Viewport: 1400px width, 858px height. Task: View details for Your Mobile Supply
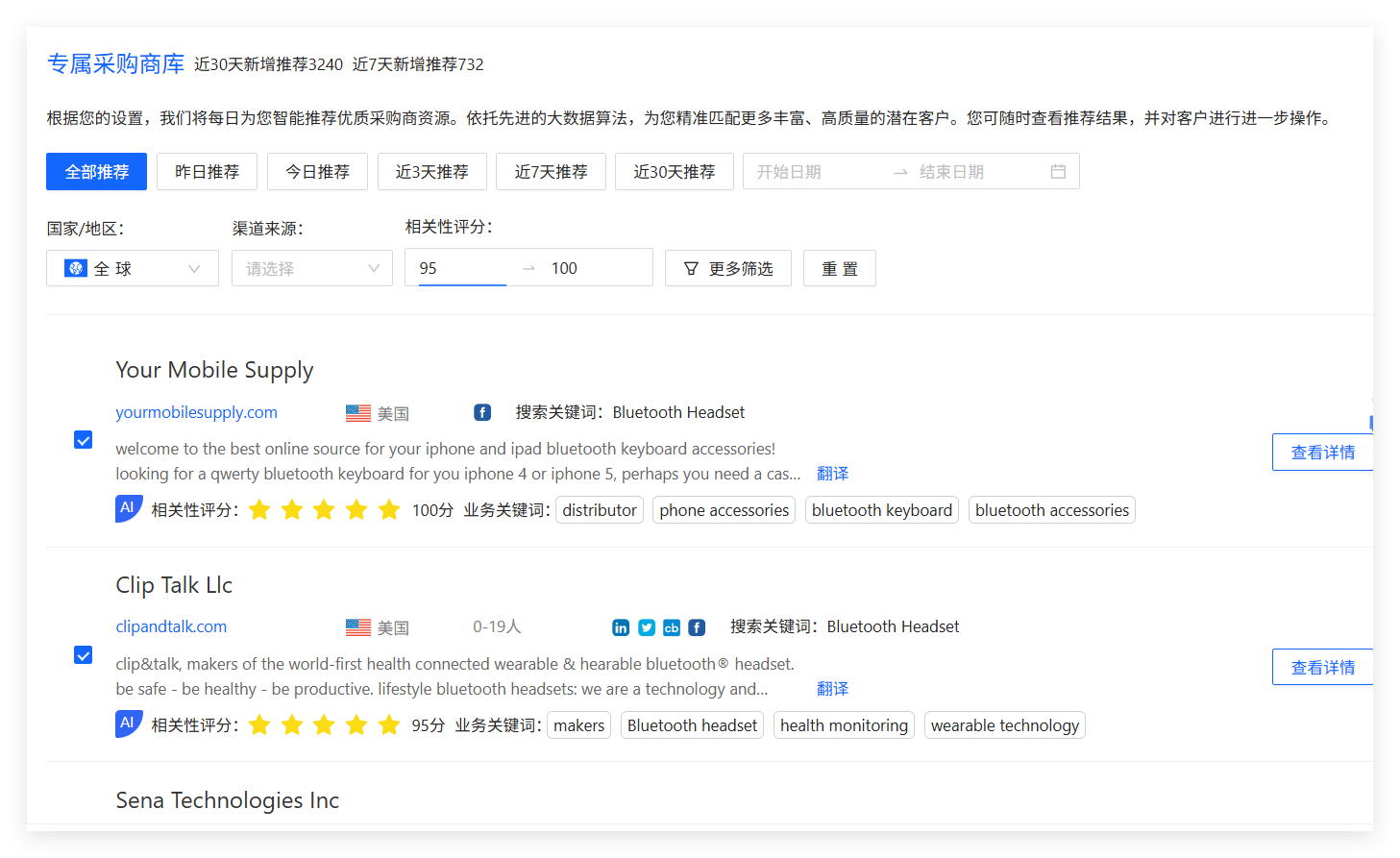(1322, 452)
